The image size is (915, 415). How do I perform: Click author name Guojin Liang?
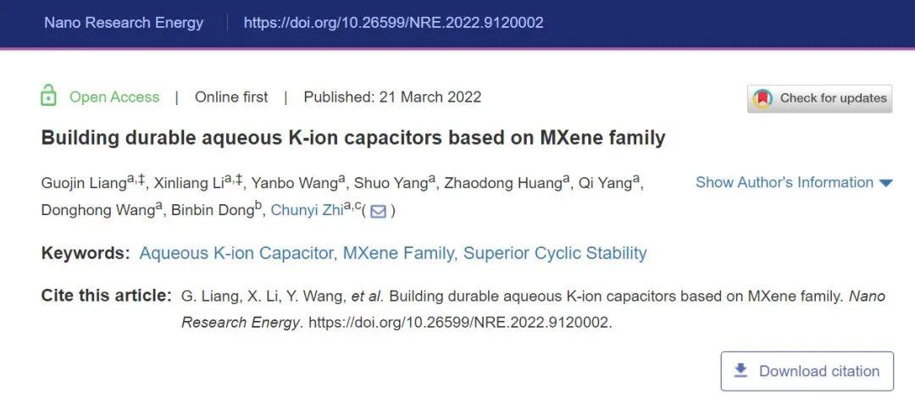[84, 183]
